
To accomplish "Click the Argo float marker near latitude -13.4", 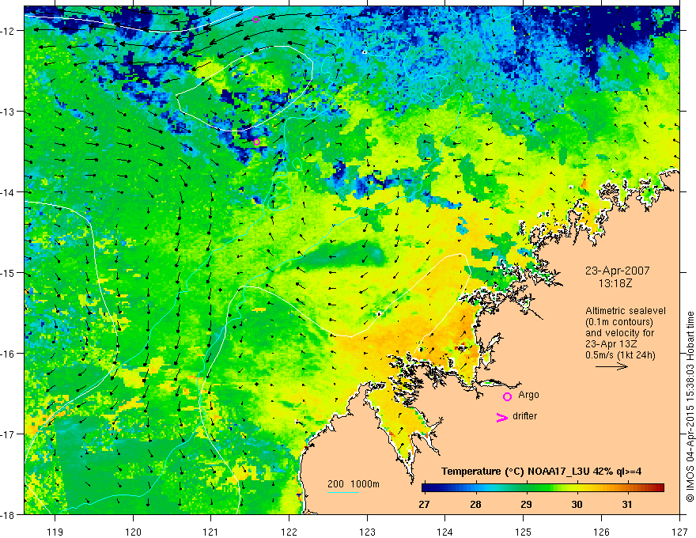I will coord(256,142).
